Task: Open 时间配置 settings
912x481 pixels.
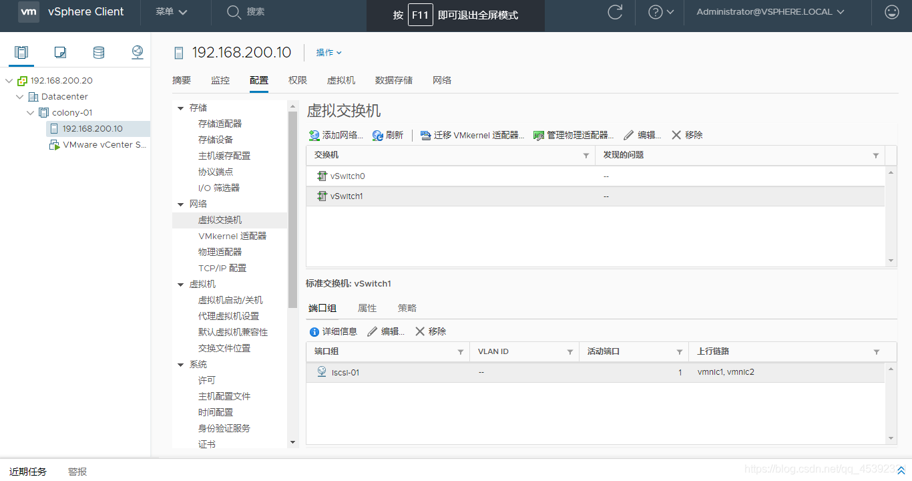Action: [216, 412]
